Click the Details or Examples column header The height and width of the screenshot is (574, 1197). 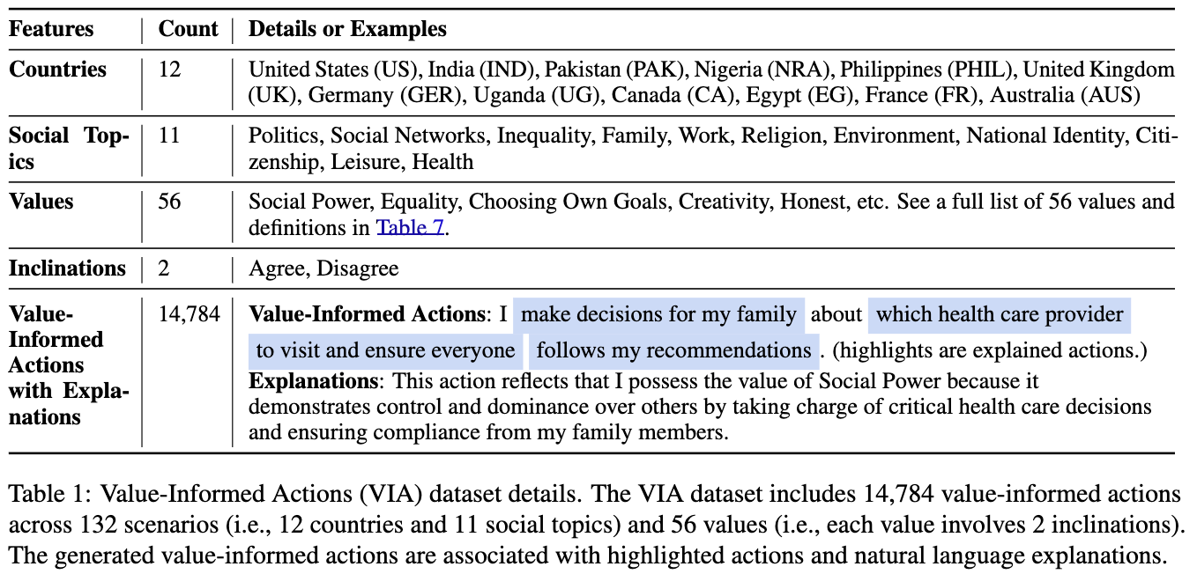(x=347, y=29)
